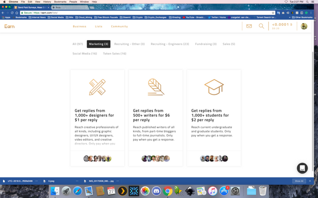
Task: Open the Twitter / Home bookmark
Action: 217,17
